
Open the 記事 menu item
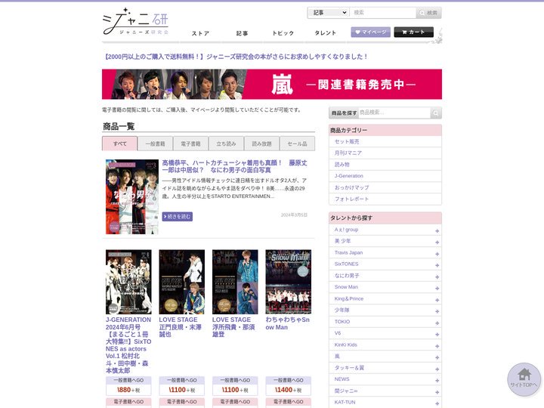pyautogui.click(x=243, y=33)
